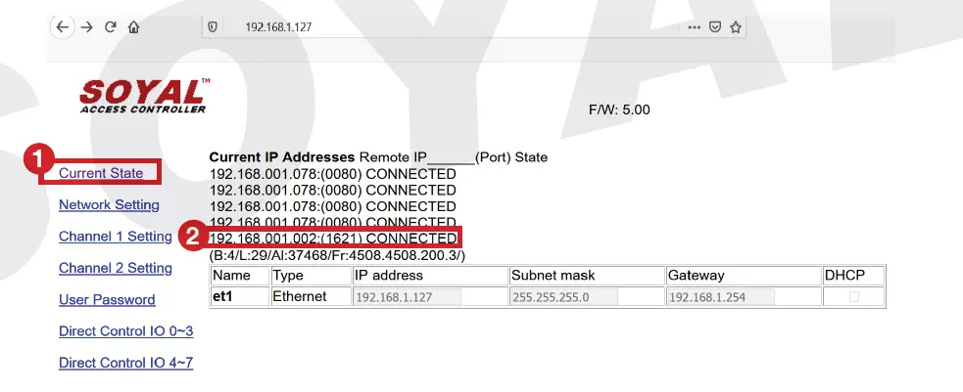Open the Current State page link
Image resolution: width=963 pixels, height=392 pixels.
(101, 173)
